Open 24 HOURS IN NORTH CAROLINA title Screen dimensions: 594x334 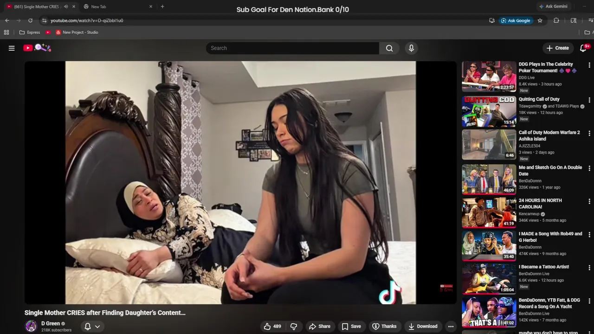pos(540,204)
